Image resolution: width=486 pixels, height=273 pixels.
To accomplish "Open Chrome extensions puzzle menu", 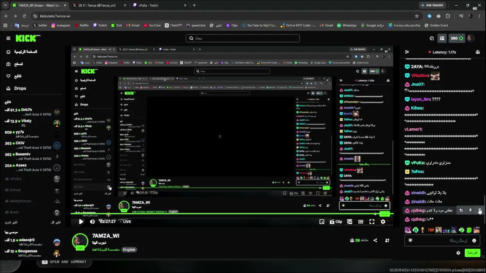I will (x=448, y=16).
